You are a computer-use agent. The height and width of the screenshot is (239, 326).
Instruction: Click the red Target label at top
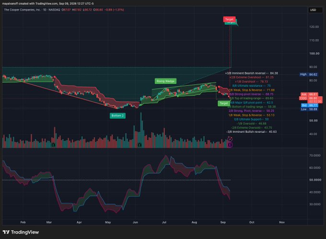229,19
